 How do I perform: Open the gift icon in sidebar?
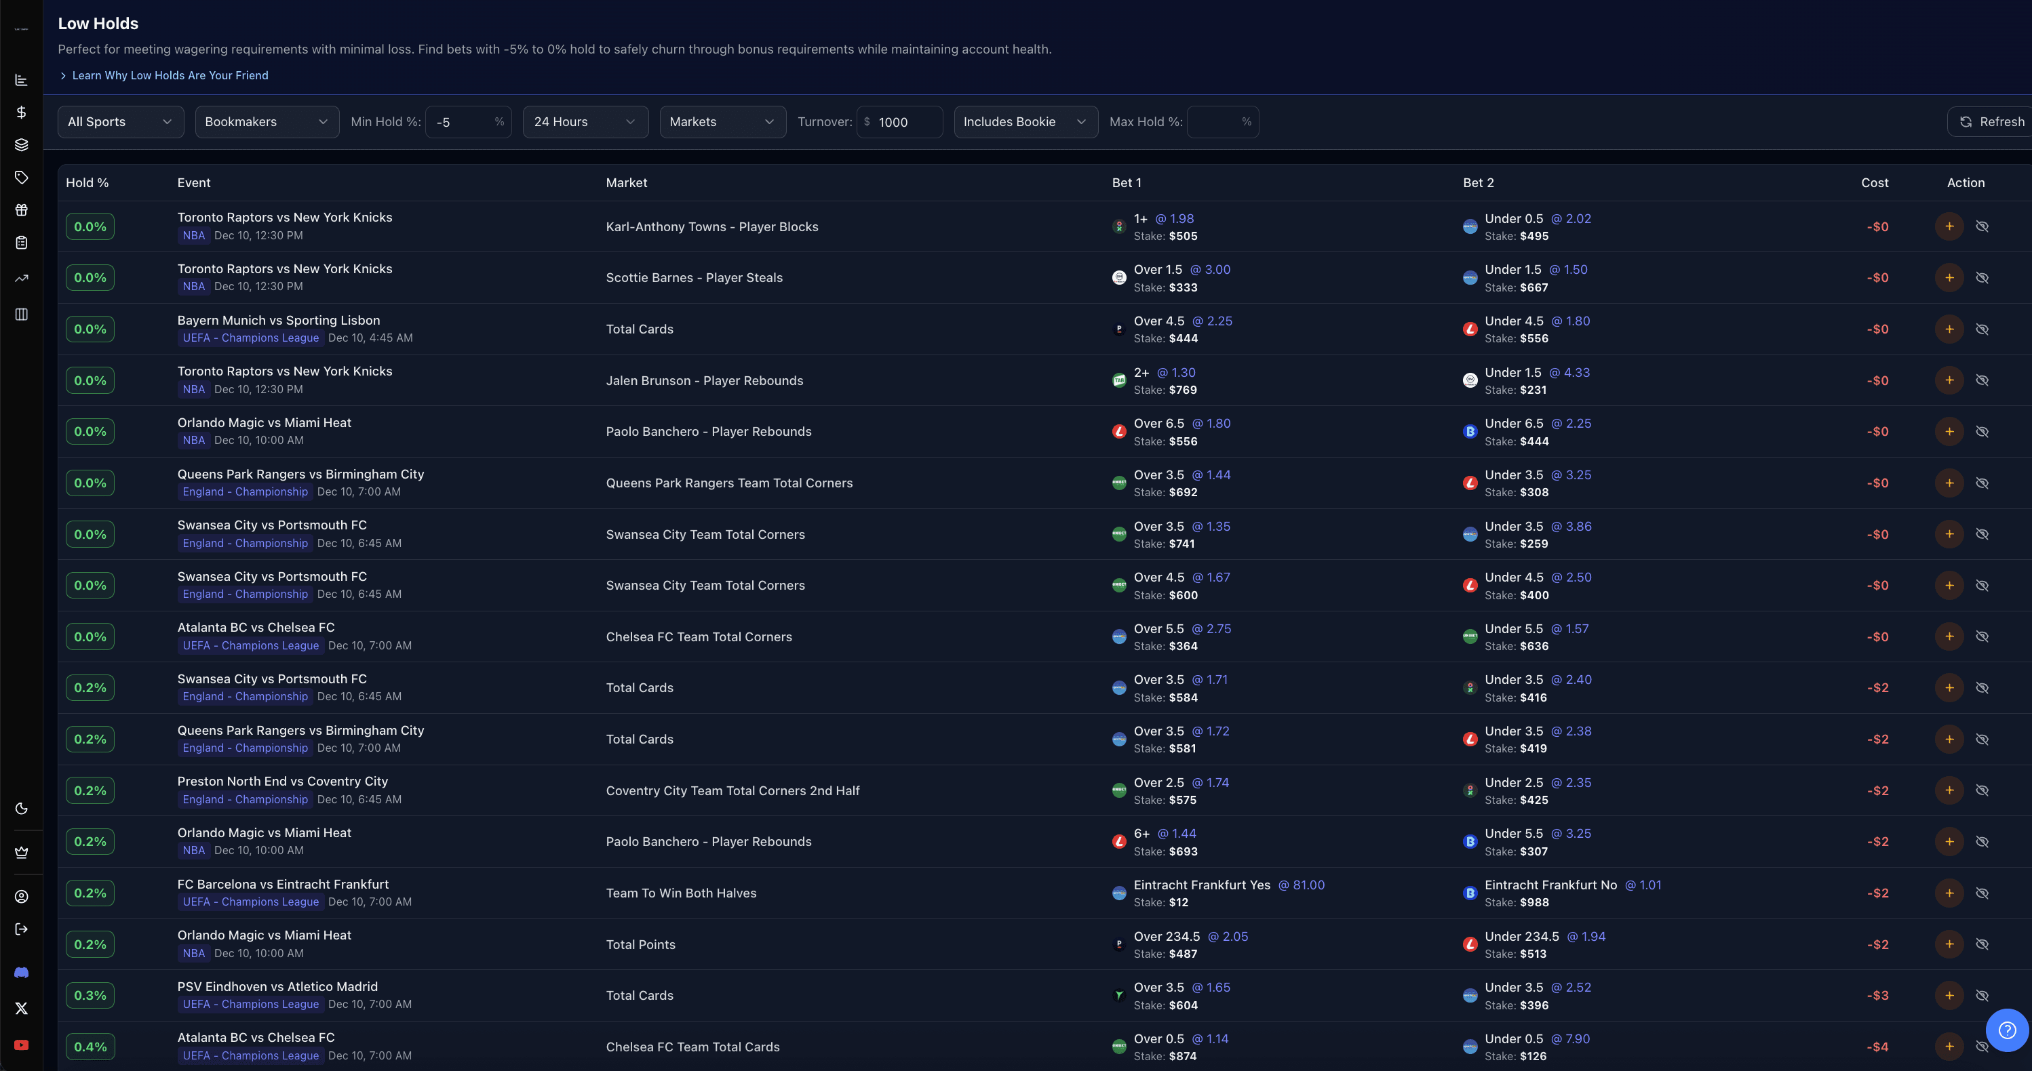(21, 209)
